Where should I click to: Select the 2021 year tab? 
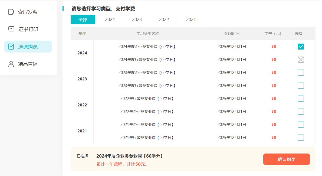tap(191, 19)
